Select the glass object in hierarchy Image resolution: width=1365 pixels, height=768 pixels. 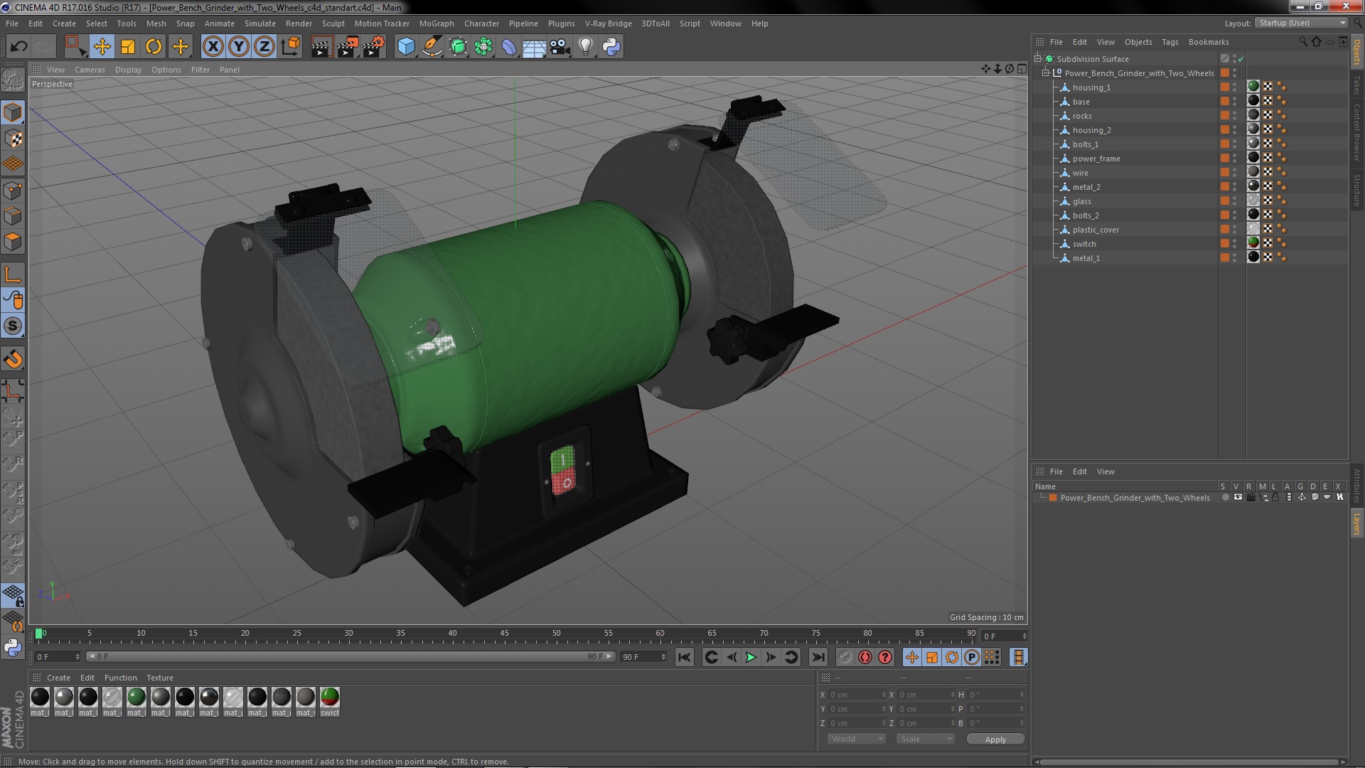[1081, 201]
